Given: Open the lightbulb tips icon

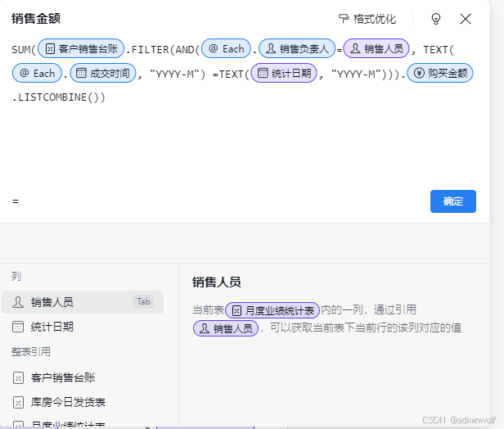Looking at the screenshot, I should [x=436, y=19].
